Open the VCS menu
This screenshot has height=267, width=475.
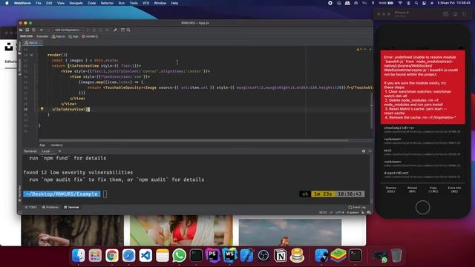click(x=145, y=3)
